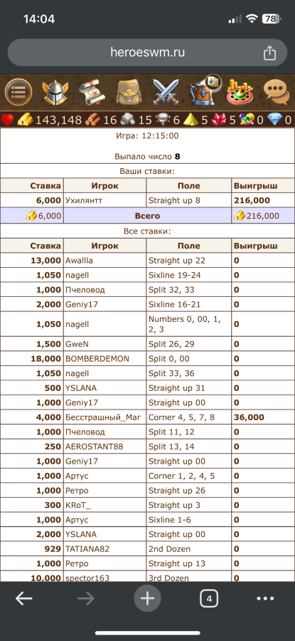Open player spector163's profile link
Image resolution: width=295 pixels, height=641 pixels.
pyautogui.click(x=87, y=578)
